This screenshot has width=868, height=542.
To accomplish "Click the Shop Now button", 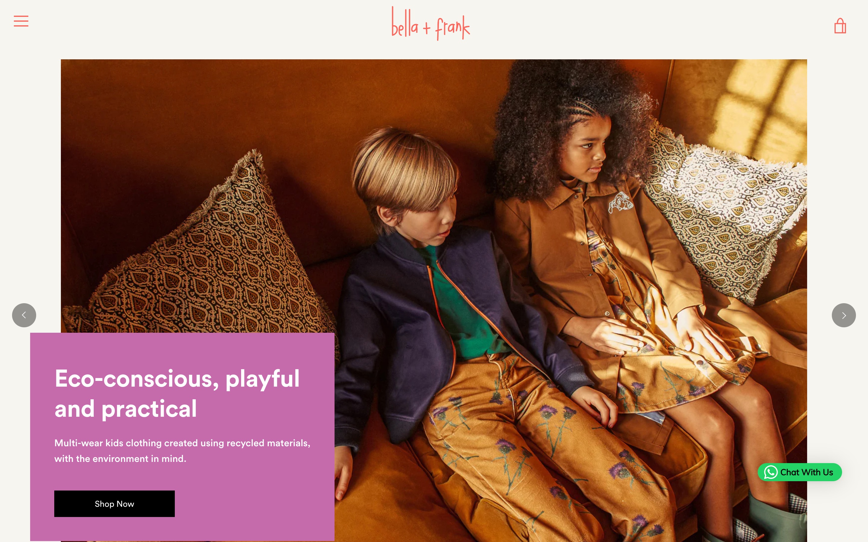I will pos(115,504).
